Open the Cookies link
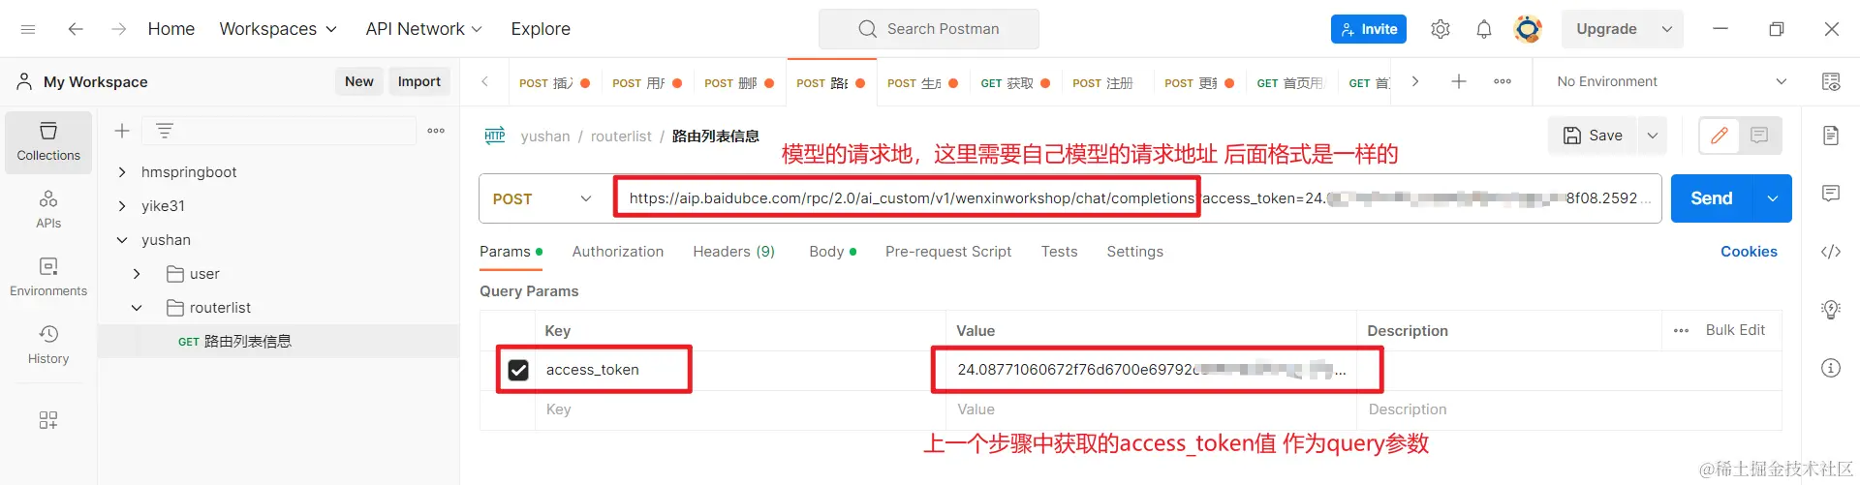Screen dimensions: 1860x485 coord(1749,252)
